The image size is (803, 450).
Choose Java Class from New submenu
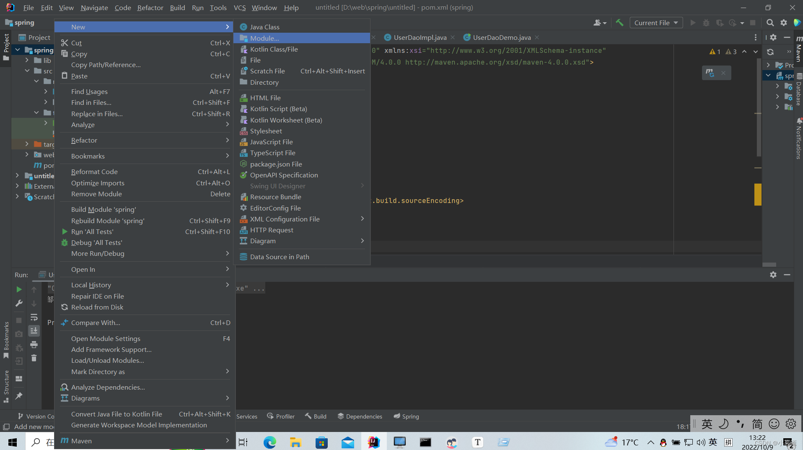click(x=302, y=27)
